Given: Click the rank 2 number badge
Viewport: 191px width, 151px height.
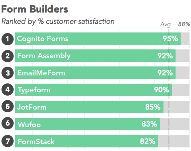Looking at the screenshot, I should pyautogui.click(x=7, y=56).
